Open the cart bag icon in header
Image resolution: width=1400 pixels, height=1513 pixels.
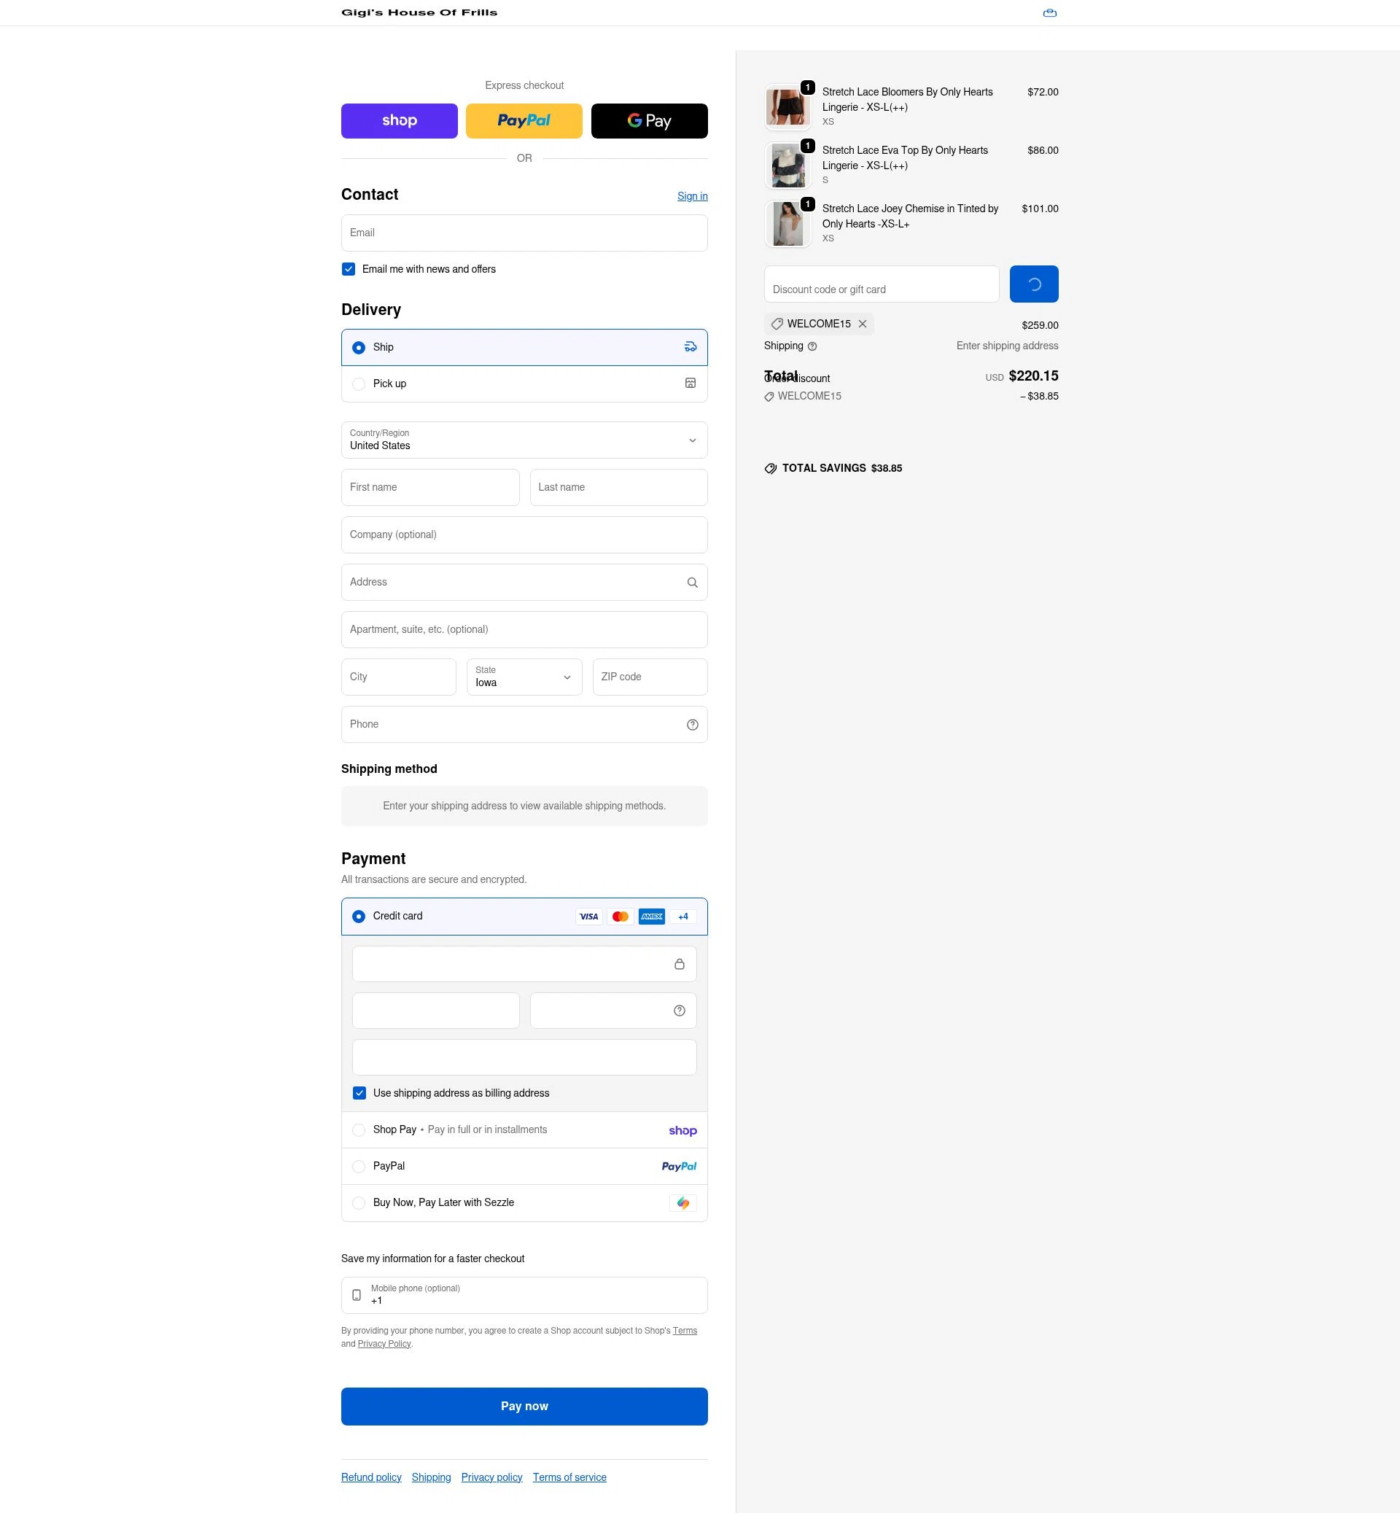coord(1049,13)
